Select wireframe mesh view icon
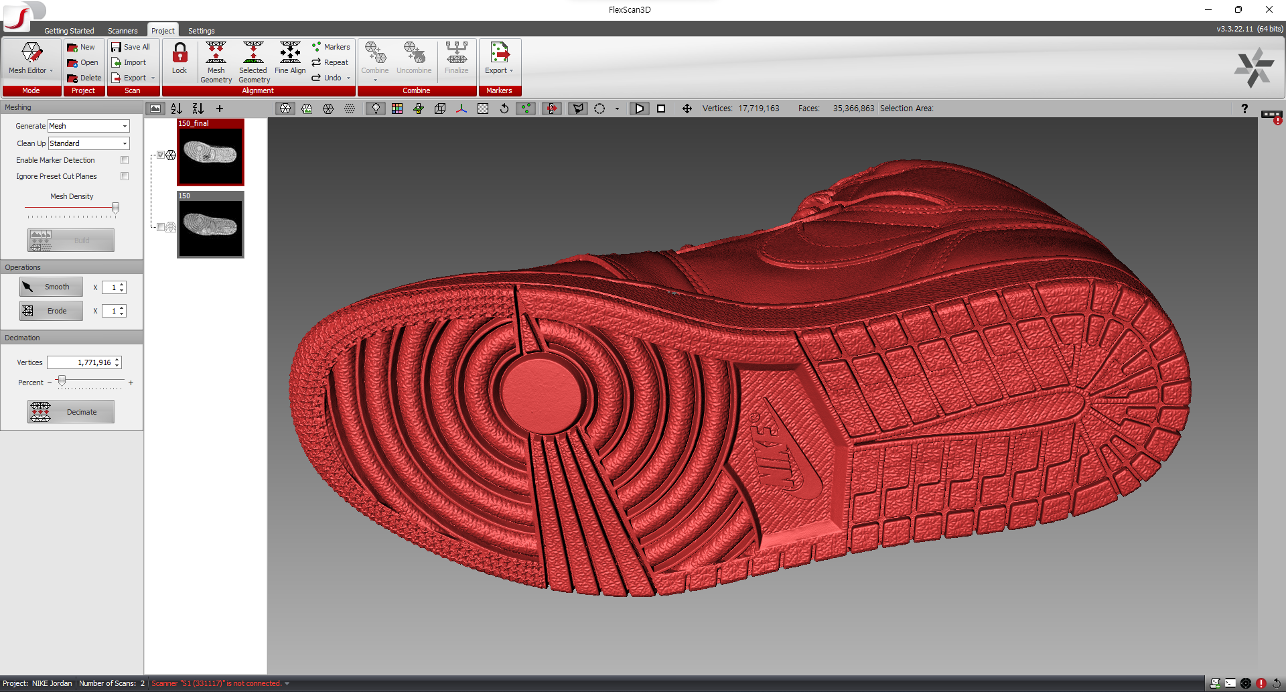The height and width of the screenshot is (692, 1286). coord(328,109)
